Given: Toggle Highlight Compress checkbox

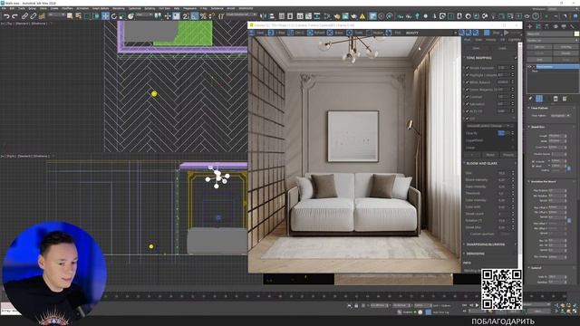Looking at the screenshot, I should pyautogui.click(x=468, y=75).
